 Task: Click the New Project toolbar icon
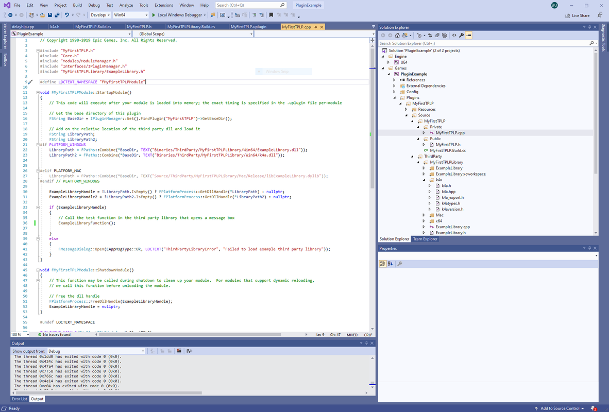point(31,15)
